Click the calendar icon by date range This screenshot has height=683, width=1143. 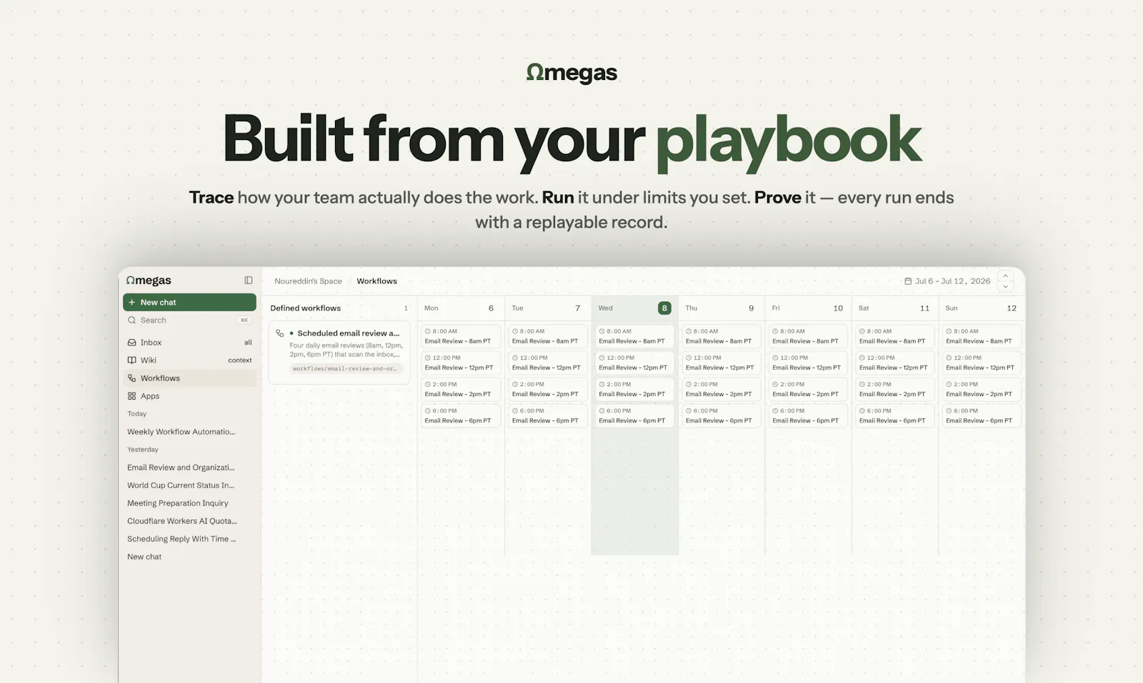pos(908,281)
